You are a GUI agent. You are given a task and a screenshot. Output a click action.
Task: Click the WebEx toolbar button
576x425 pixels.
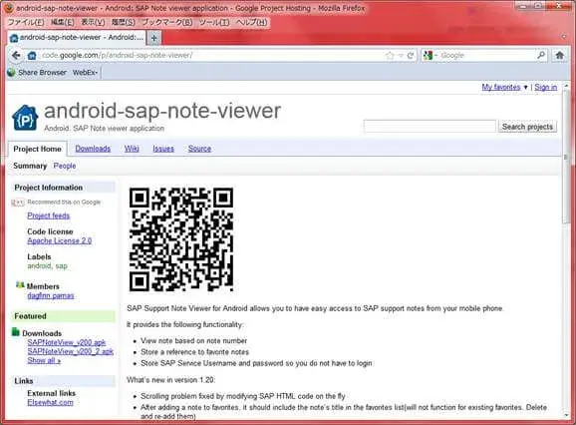point(86,73)
